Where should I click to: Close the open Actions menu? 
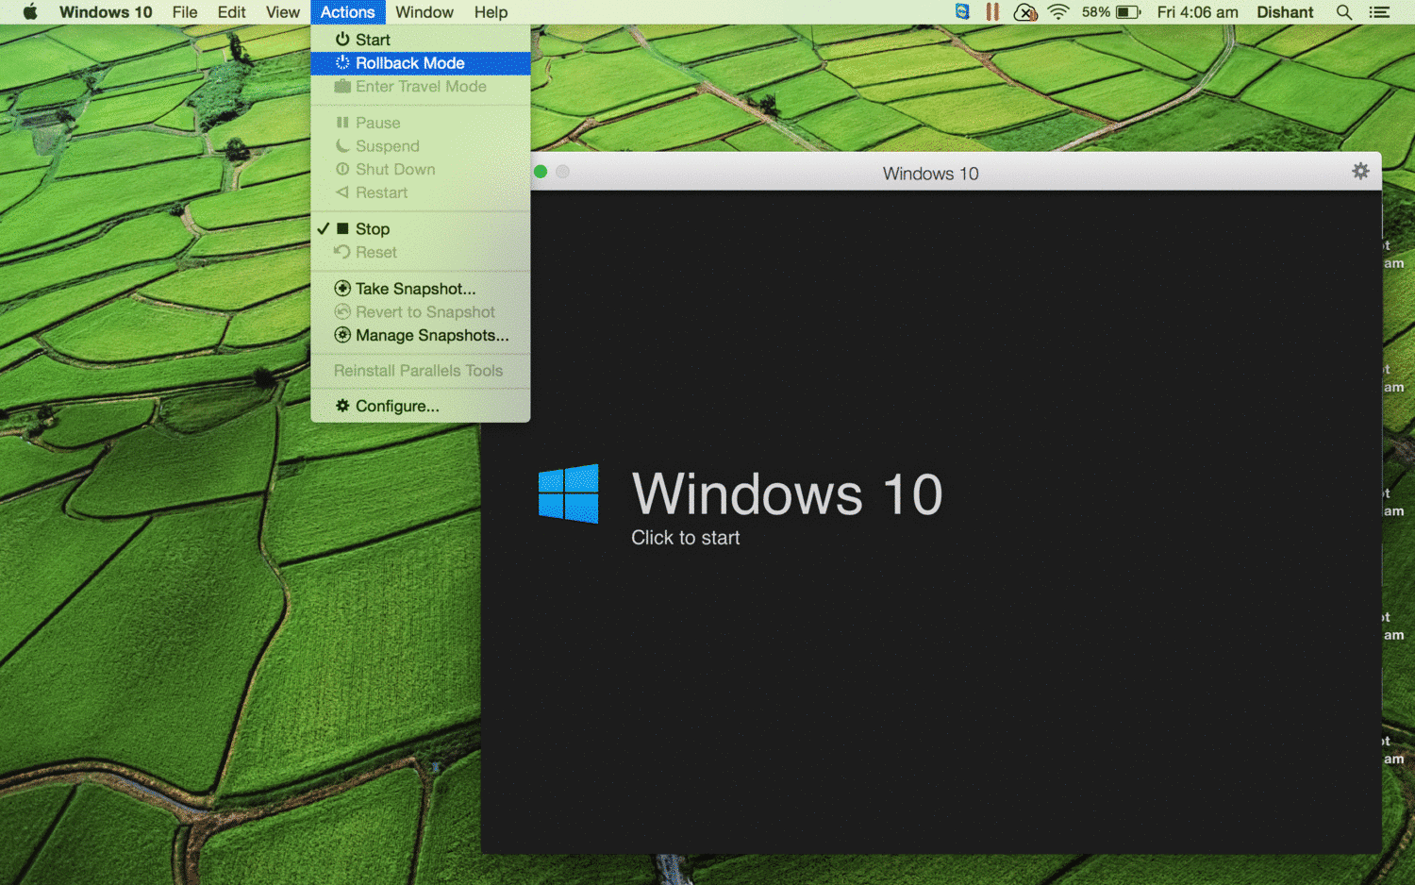pos(347,12)
